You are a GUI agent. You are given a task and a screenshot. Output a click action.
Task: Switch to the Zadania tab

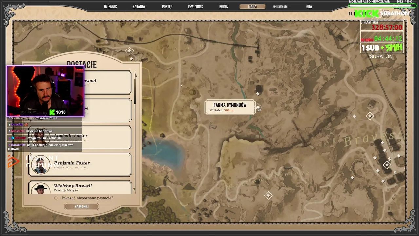tap(139, 7)
